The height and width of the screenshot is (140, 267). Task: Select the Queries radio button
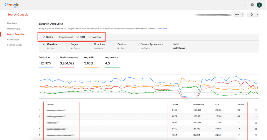tap(44, 44)
